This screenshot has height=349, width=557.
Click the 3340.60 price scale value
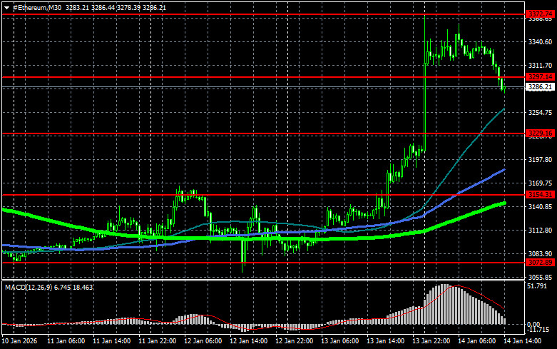pos(540,42)
